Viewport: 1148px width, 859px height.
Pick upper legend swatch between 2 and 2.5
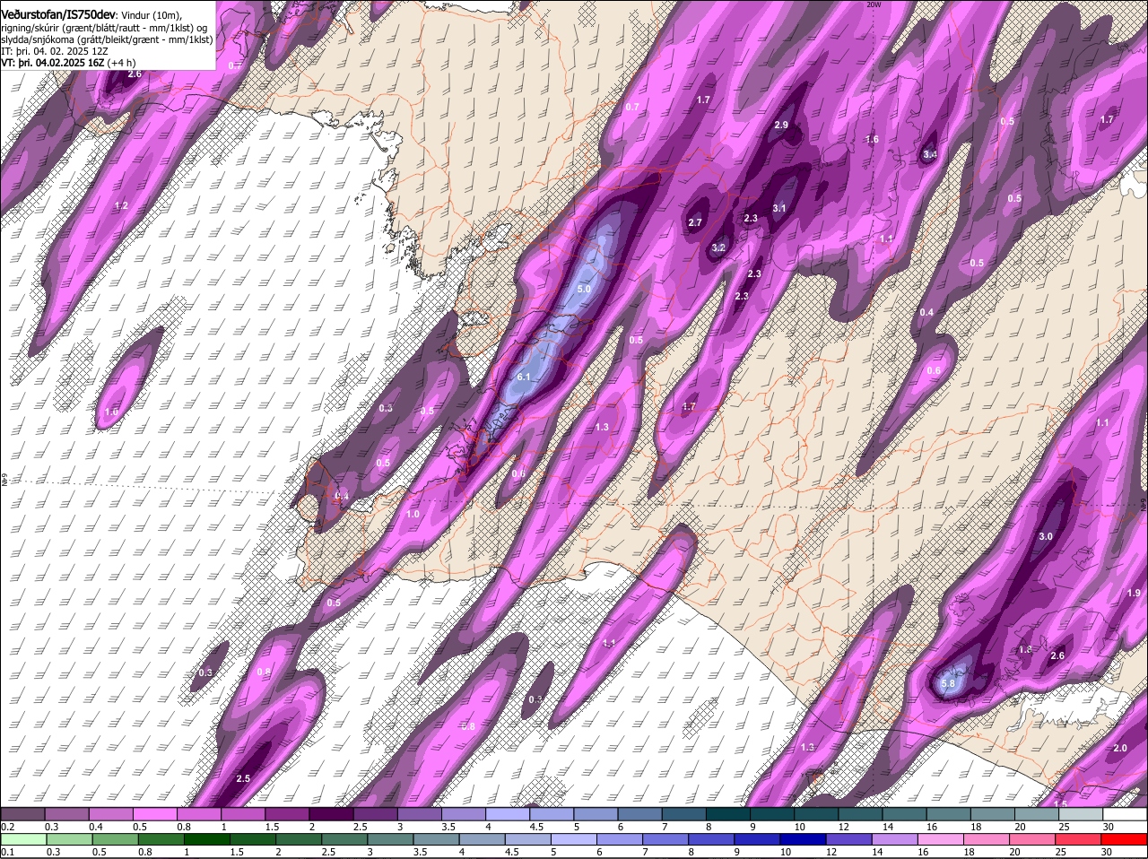[331, 814]
